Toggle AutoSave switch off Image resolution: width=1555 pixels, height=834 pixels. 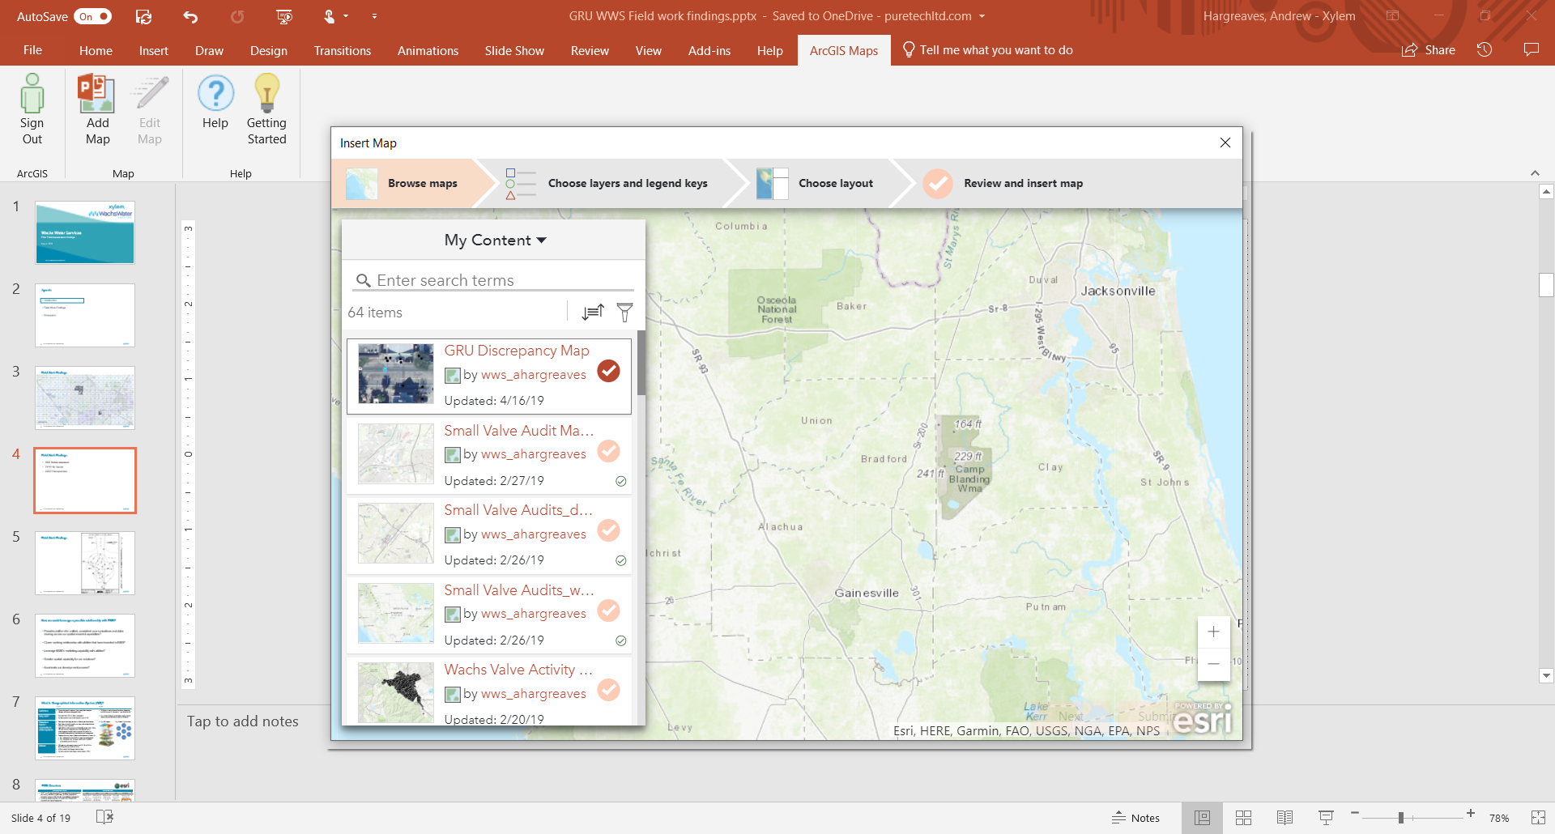tap(92, 16)
